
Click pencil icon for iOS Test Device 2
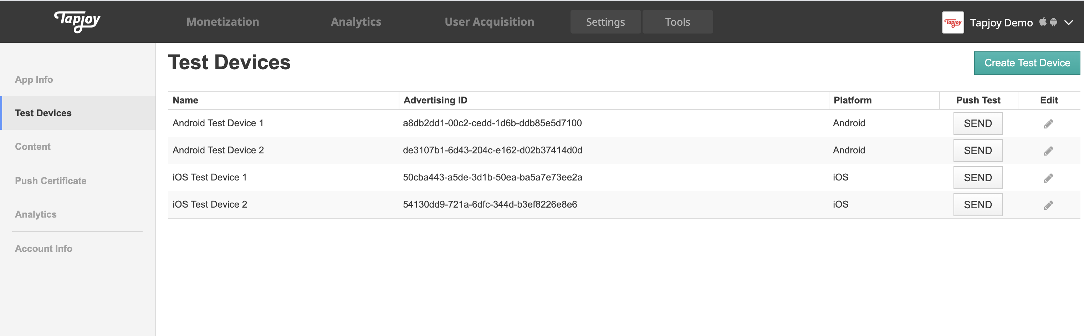pos(1048,205)
